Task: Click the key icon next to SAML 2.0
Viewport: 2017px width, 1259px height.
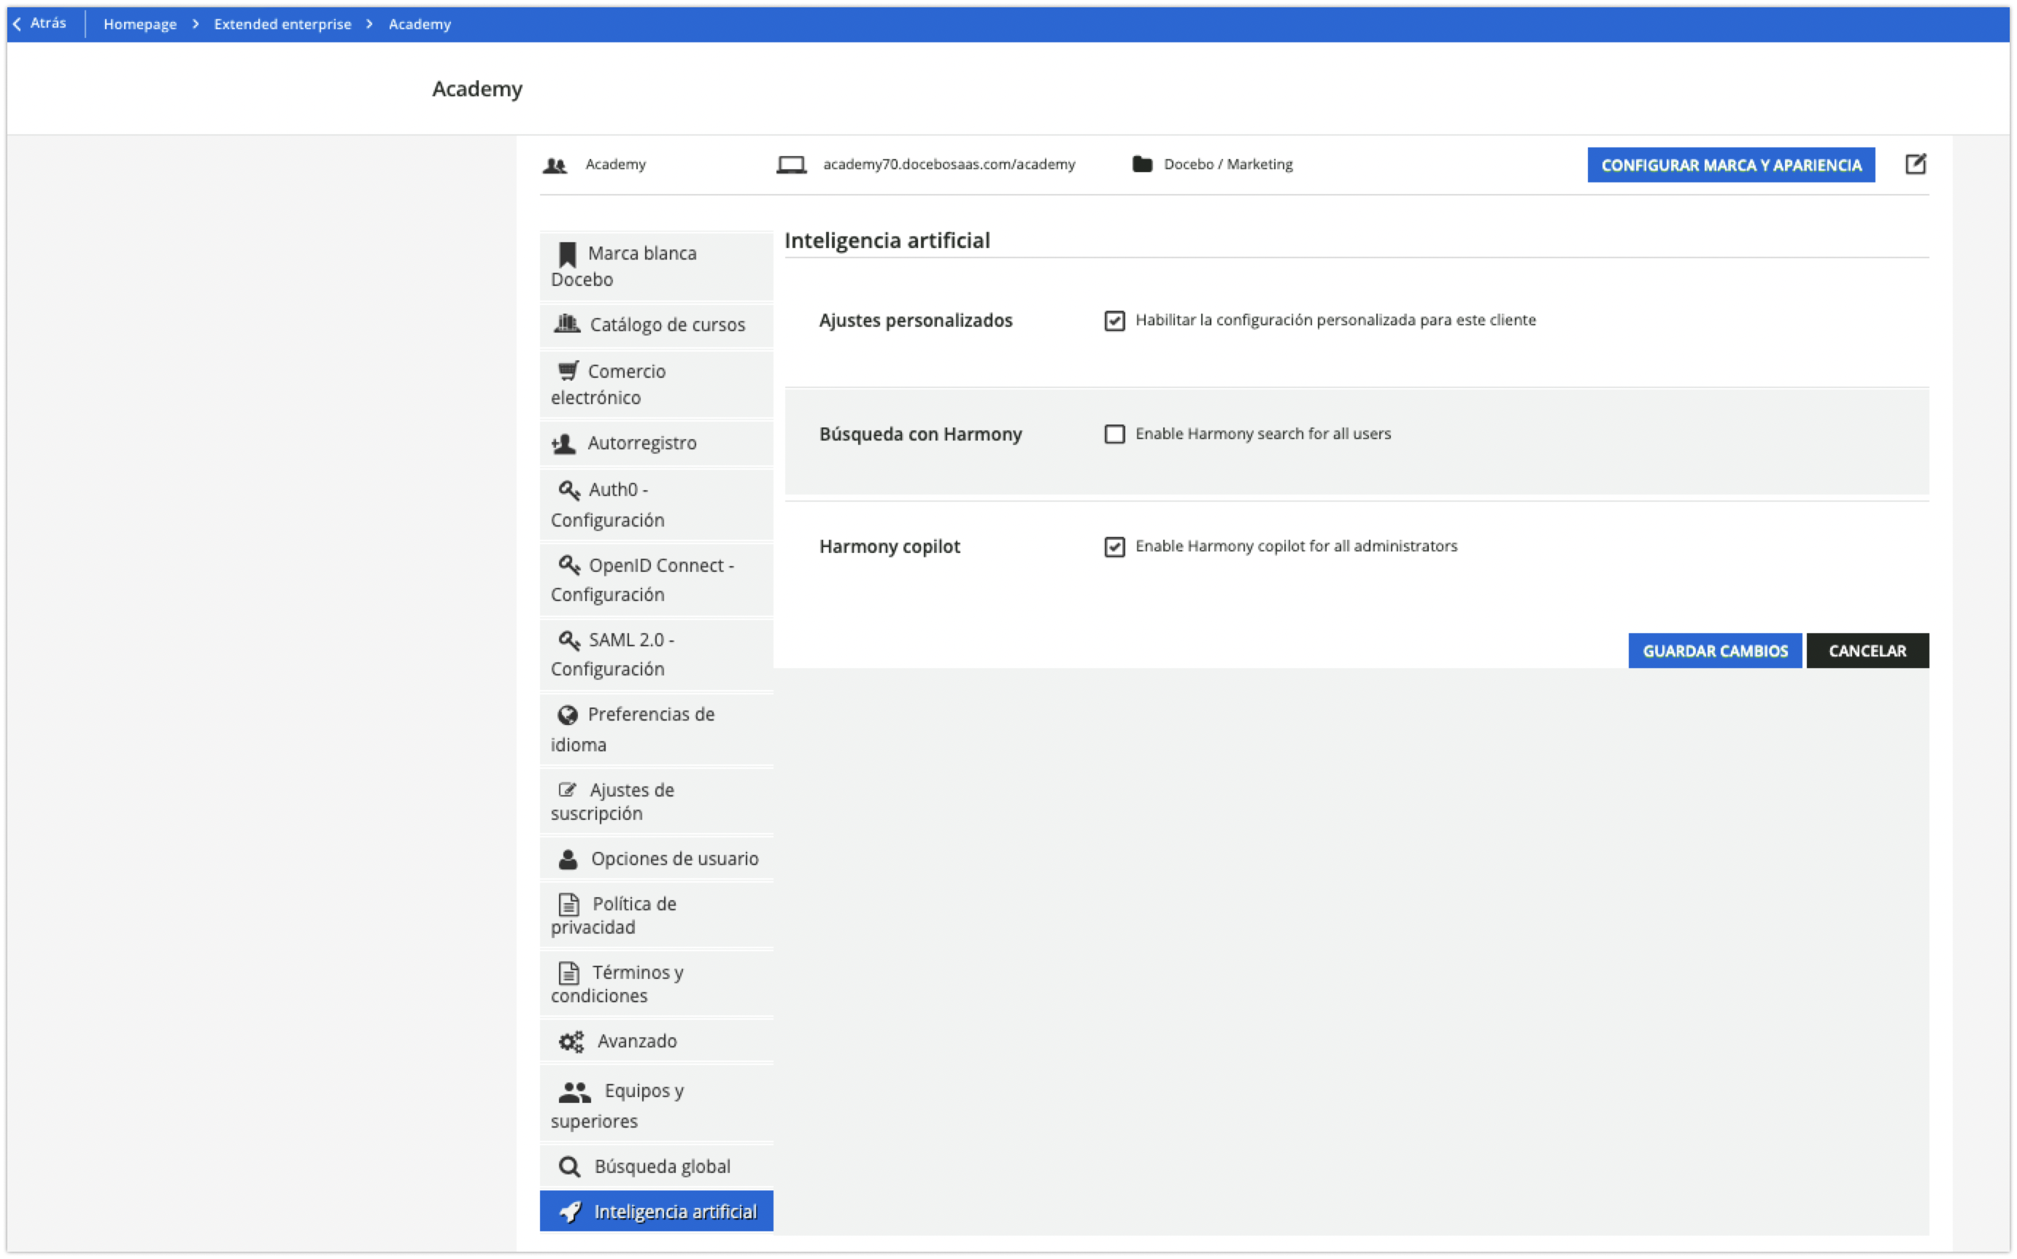Action: tap(570, 640)
